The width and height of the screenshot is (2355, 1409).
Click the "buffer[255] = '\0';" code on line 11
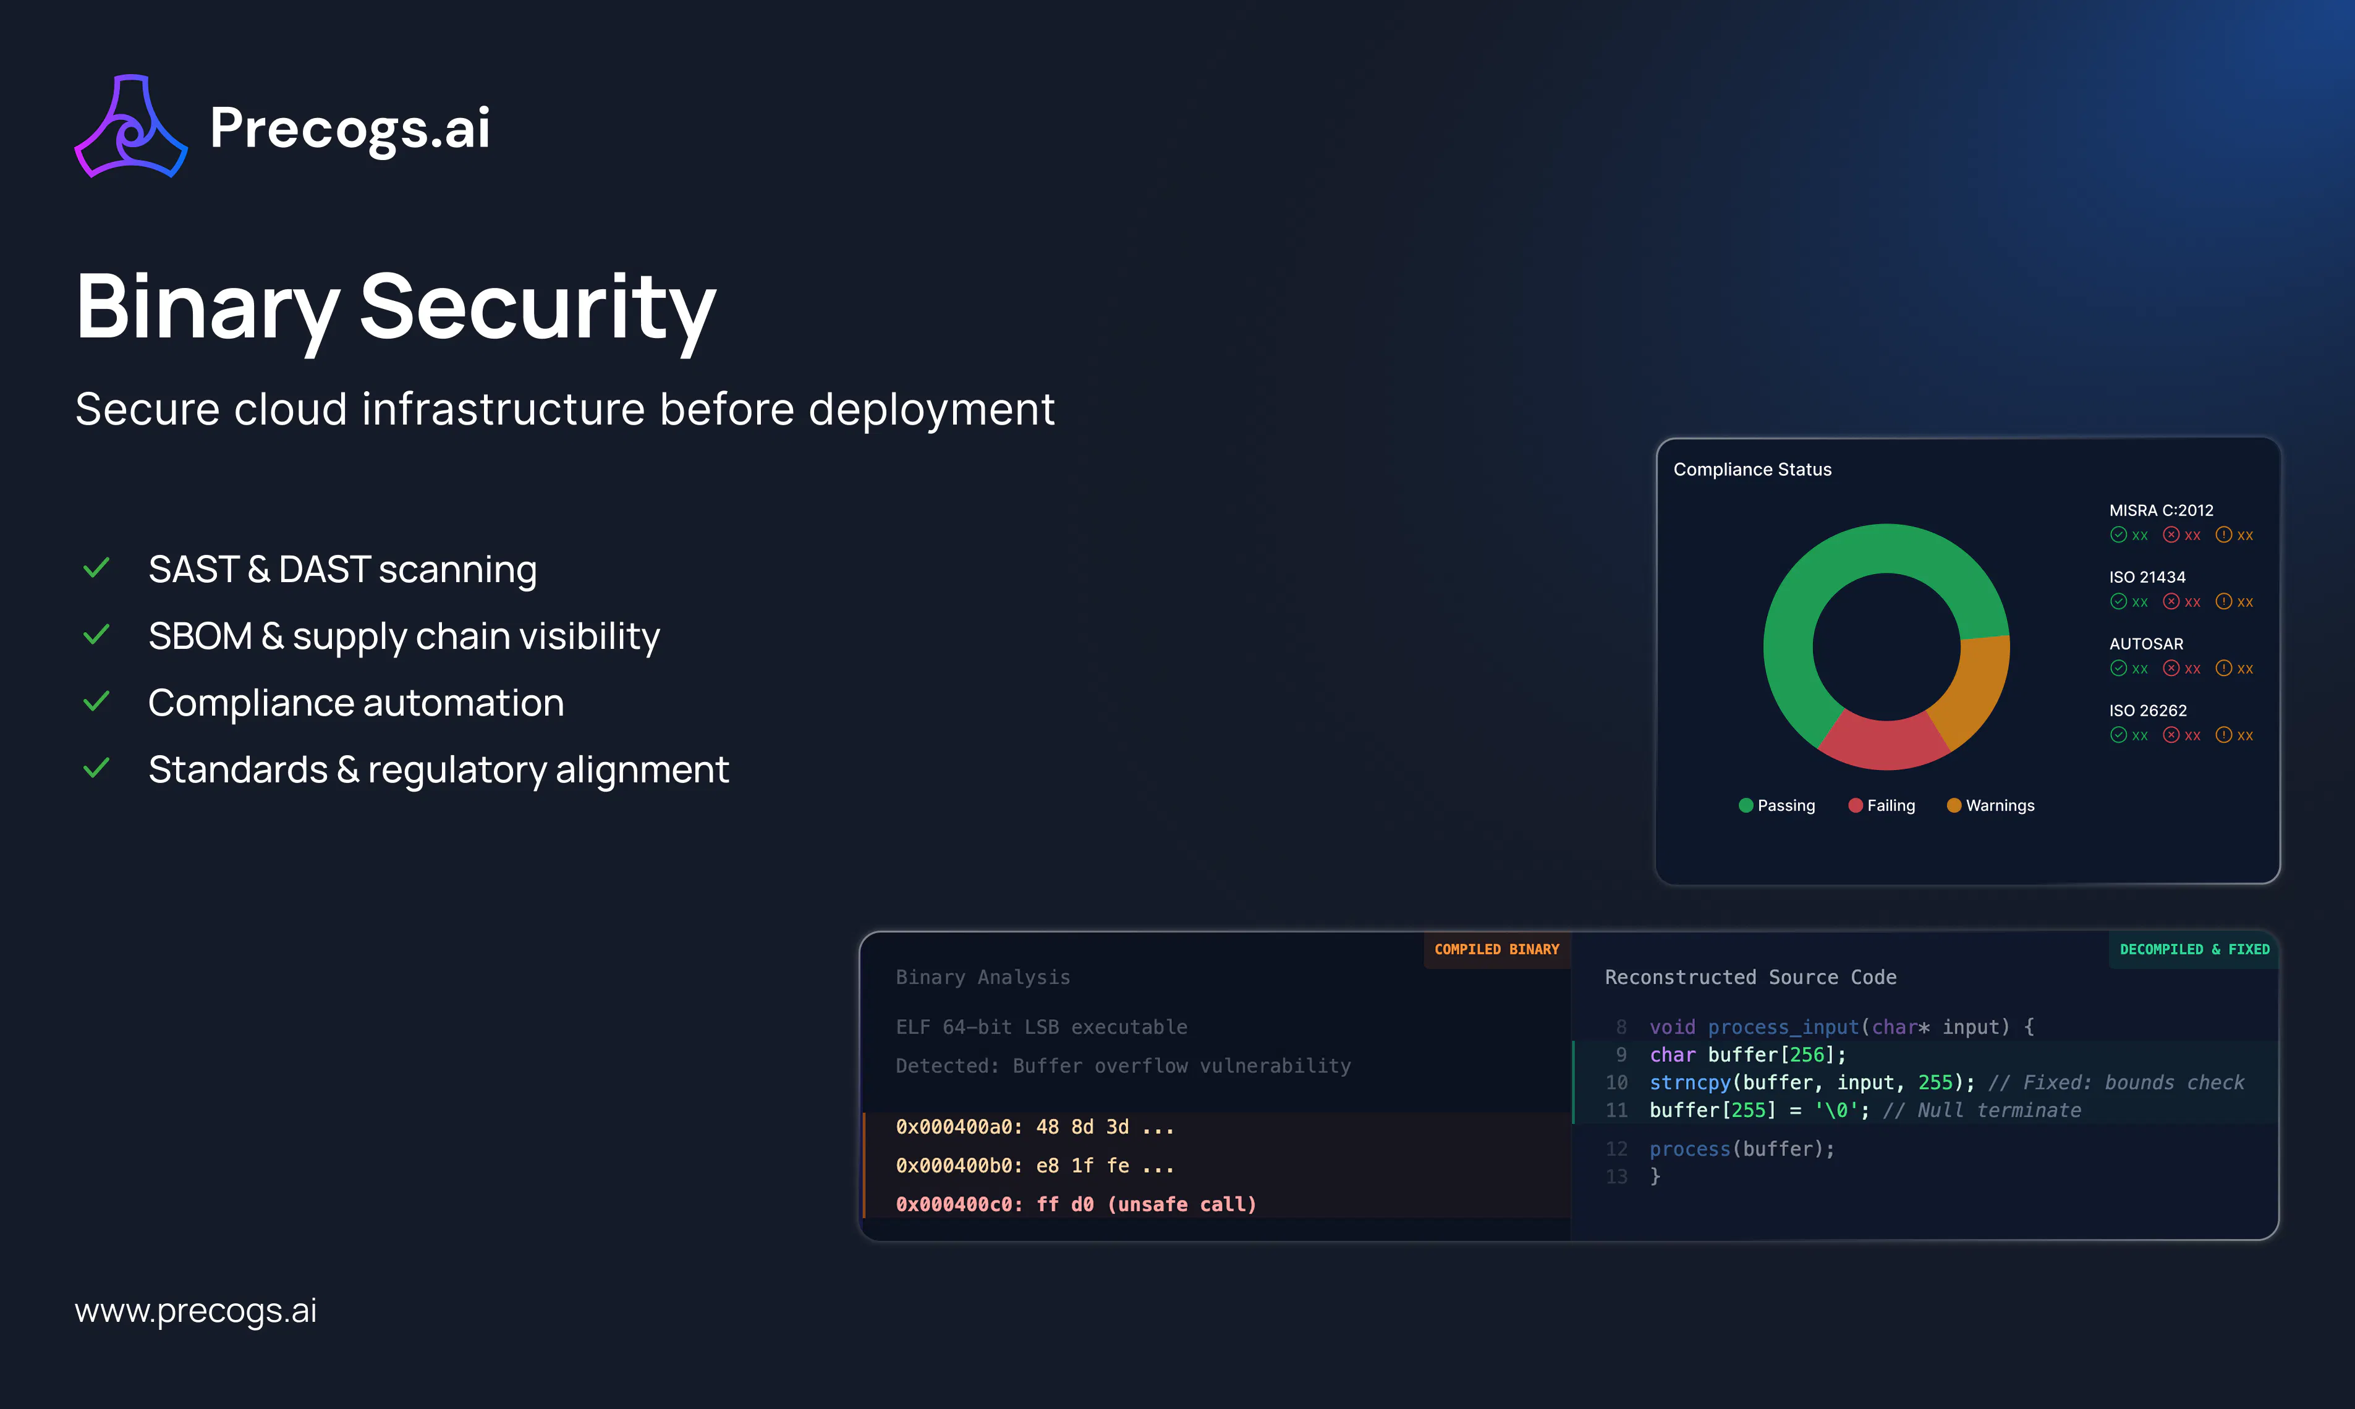pos(1760,1110)
